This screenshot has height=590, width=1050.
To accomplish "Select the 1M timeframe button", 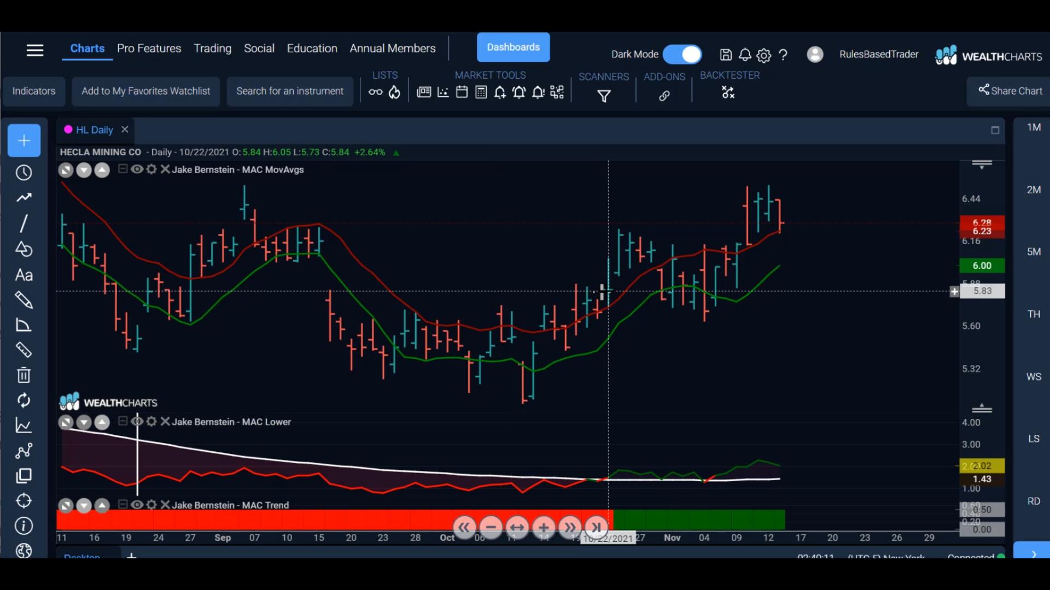I will coord(1034,127).
